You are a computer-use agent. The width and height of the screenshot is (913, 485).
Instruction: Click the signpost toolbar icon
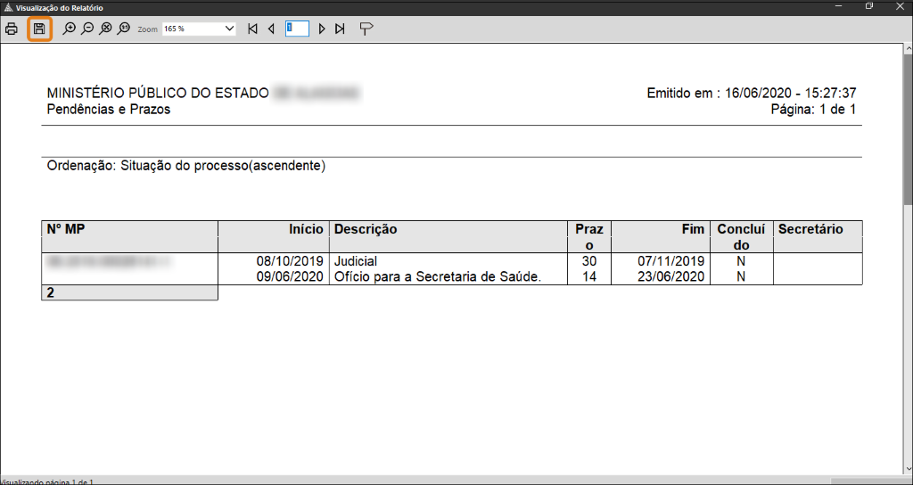click(x=366, y=29)
